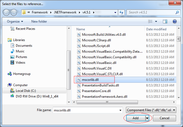Open the Documents library

tap(21, 46)
